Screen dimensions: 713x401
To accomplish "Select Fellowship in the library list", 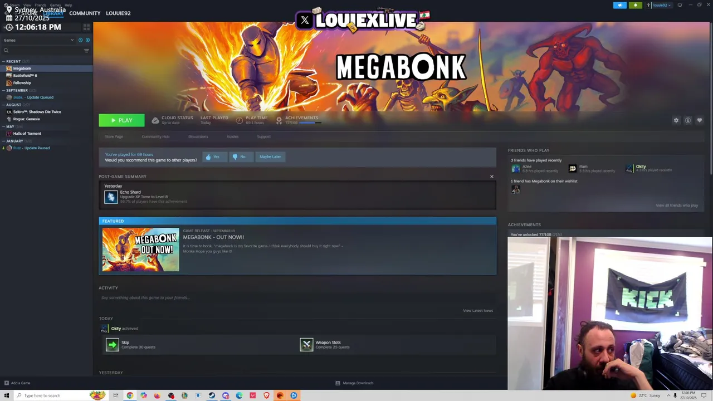I will click(x=46, y=83).
